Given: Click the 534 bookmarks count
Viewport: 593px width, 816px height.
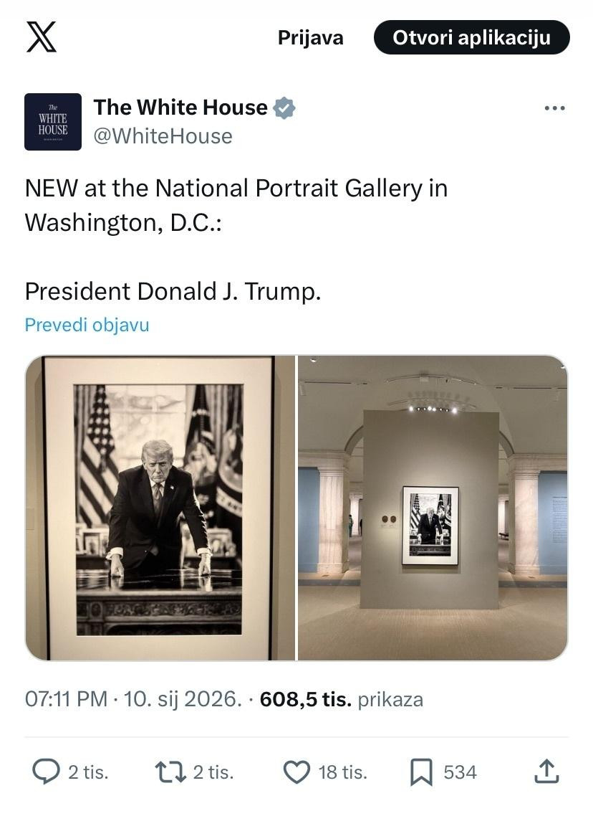Looking at the screenshot, I should [x=460, y=772].
